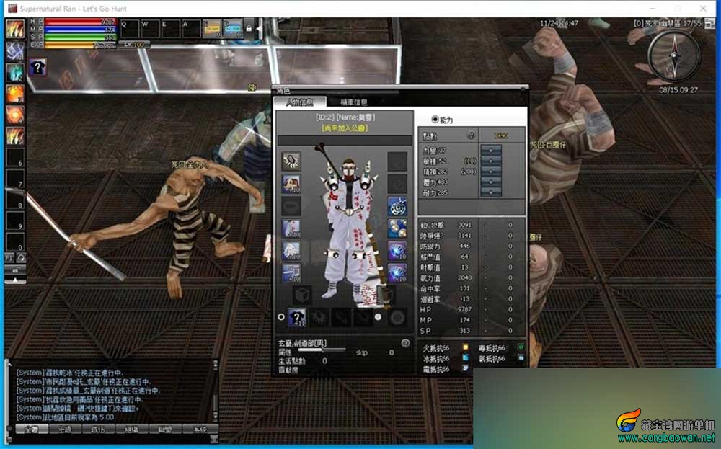The height and width of the screenshot is (449, 721).
Task: Collapse the quick slot bar arrow
Action: click(259, 29)
